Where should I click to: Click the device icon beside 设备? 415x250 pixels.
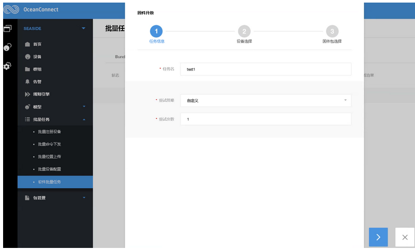point(27,57)
